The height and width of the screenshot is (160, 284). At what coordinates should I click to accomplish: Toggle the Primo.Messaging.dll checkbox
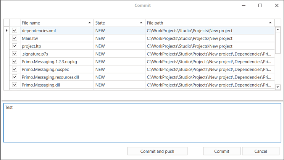(x=15, y=85)
